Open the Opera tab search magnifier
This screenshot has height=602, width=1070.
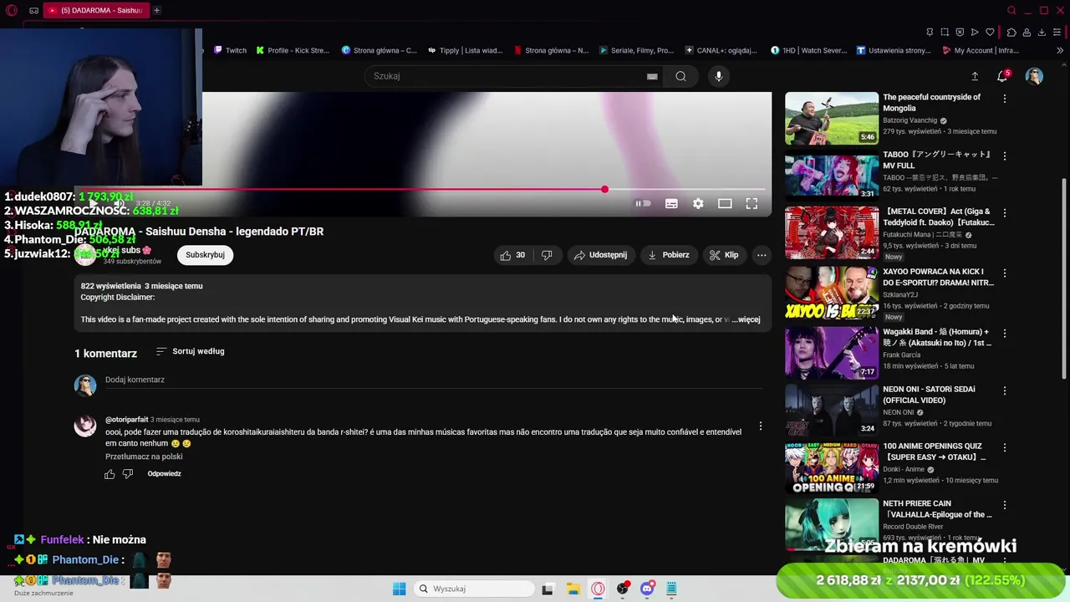click(x=1011, y=10)
